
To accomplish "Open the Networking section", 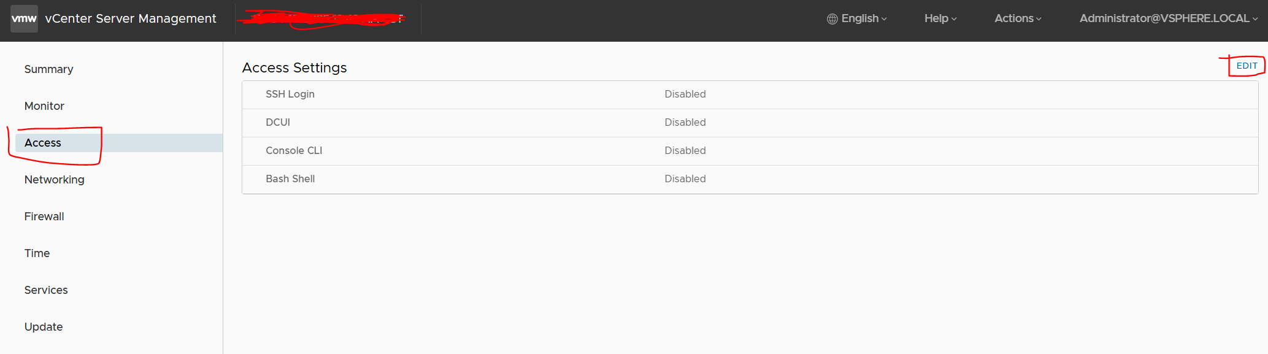I will tap(54, 180).
